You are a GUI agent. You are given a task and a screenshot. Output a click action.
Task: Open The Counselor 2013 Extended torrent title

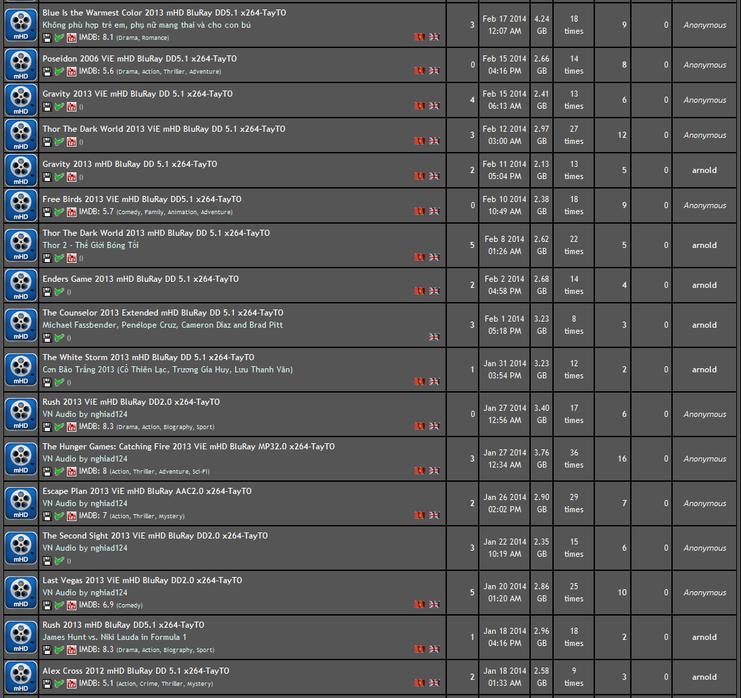point(163,313)
